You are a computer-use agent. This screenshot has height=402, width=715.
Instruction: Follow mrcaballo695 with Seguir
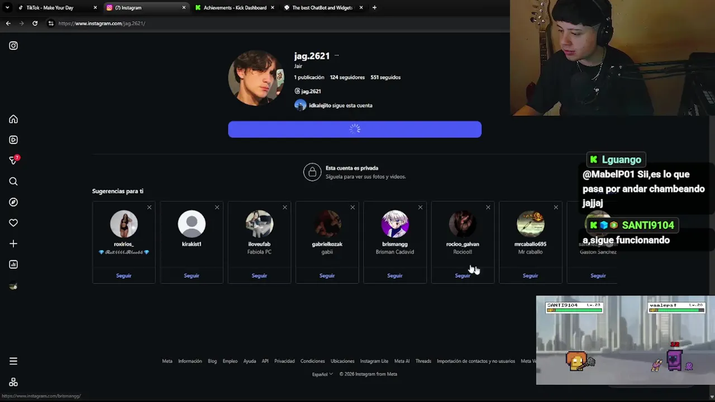[x=530, y=275]
